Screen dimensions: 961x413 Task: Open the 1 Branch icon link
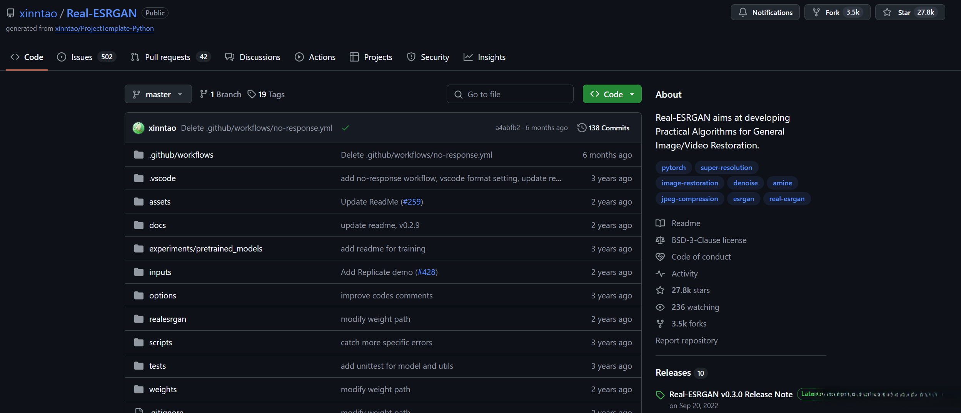coord(204,94)
